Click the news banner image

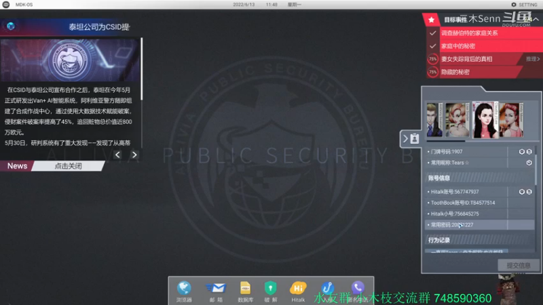(x=70, y=60)
